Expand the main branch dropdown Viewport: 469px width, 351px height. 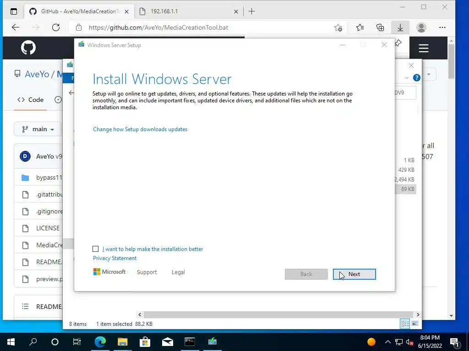(x=38, y=129)
